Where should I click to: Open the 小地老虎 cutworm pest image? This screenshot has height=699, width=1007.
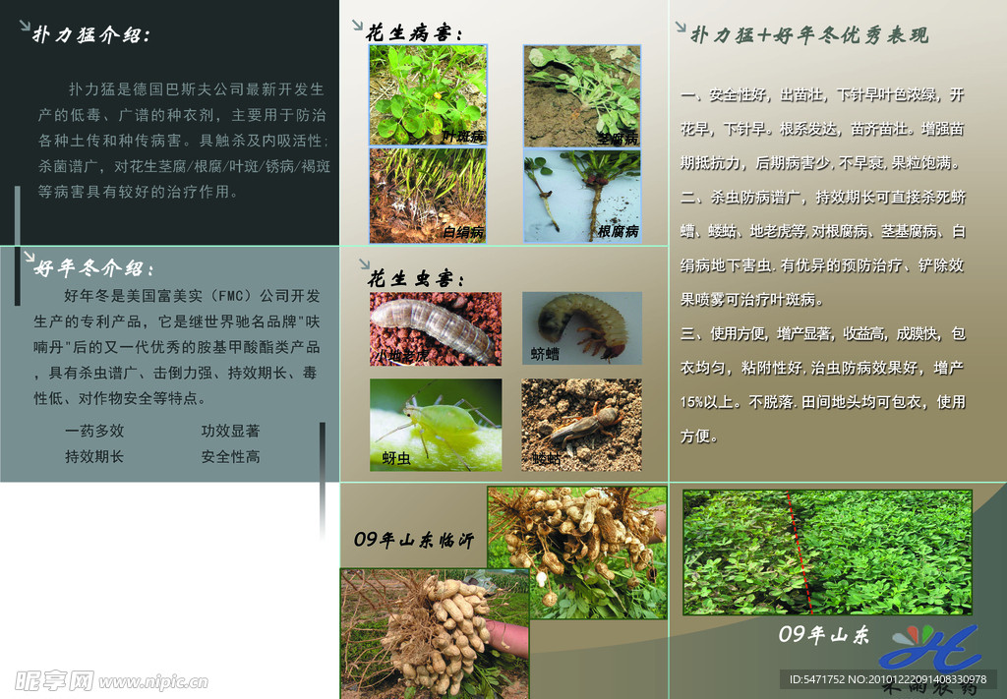pyautogui.click(x=436, y=328)
